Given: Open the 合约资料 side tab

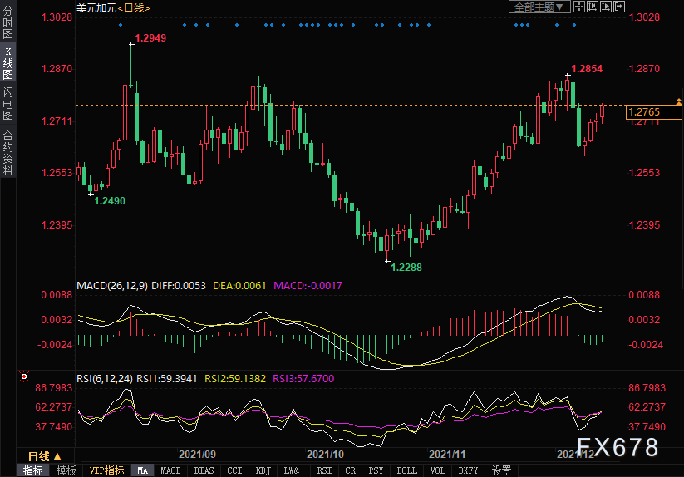Looking at the screenshot, I should tap(7, 152).
